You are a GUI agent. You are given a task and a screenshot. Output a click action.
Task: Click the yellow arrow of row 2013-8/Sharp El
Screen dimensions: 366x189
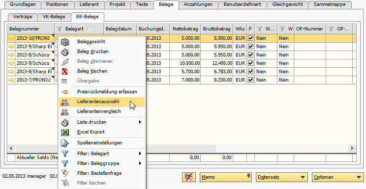[x=11, y=72]
